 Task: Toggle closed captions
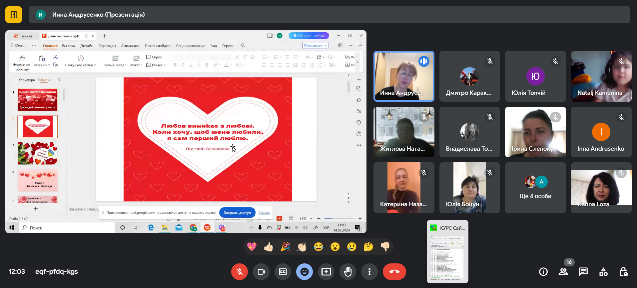pyautogui.click(x=283, y=272)
